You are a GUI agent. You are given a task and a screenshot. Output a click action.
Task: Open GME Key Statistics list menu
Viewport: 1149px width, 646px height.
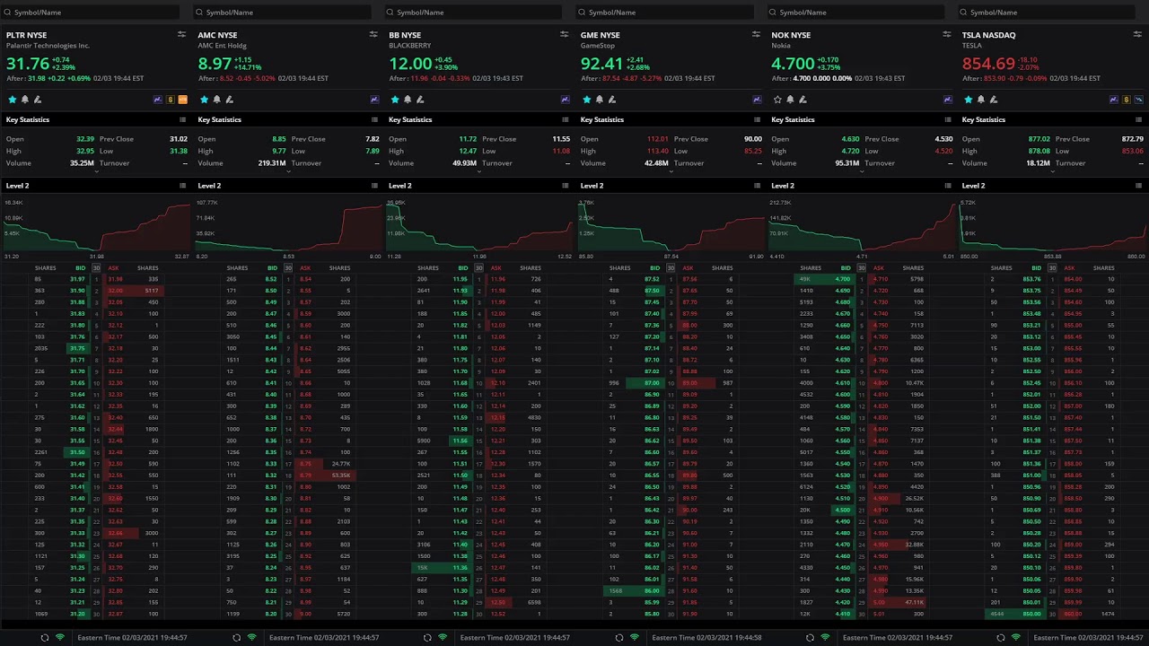(756, 119)
